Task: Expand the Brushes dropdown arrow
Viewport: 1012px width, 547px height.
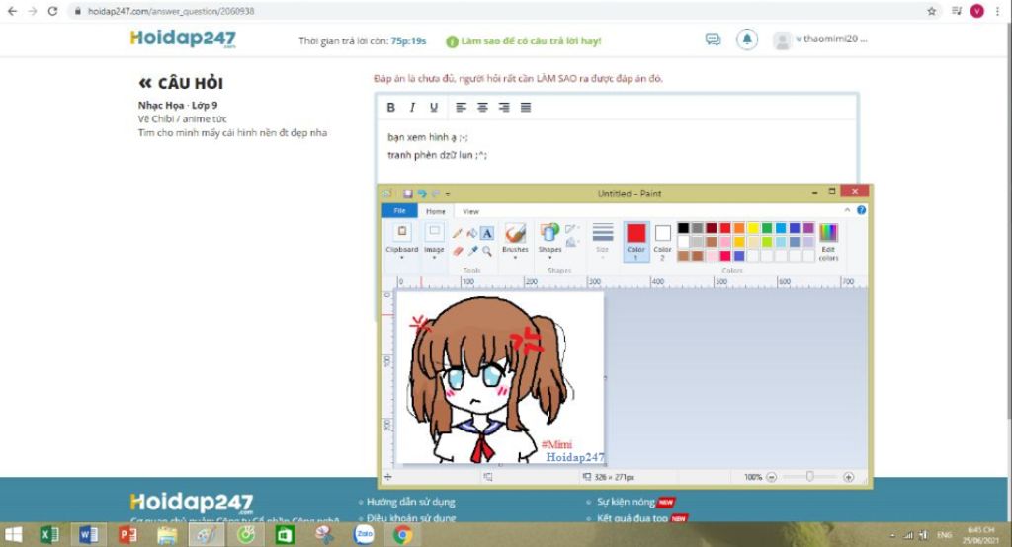Action: click(x=515, y=258)
